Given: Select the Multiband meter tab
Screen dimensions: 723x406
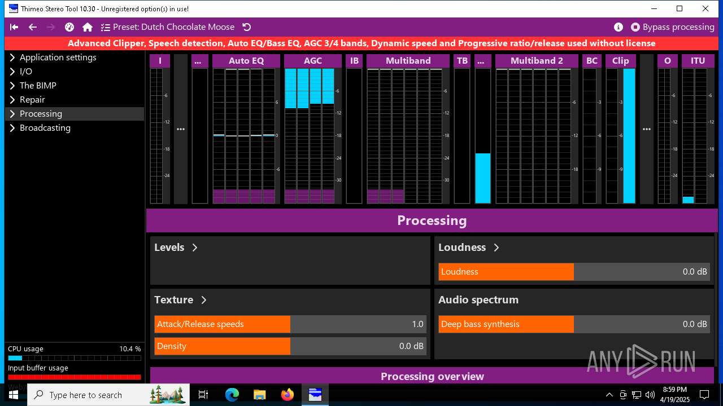Looking at the screenshot, I should pyautogui.click(x=408, y=61).
